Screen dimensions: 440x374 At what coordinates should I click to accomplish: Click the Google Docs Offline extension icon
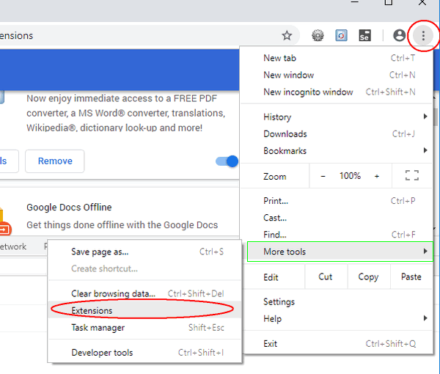pyautogui.click(x=5, y=221)
